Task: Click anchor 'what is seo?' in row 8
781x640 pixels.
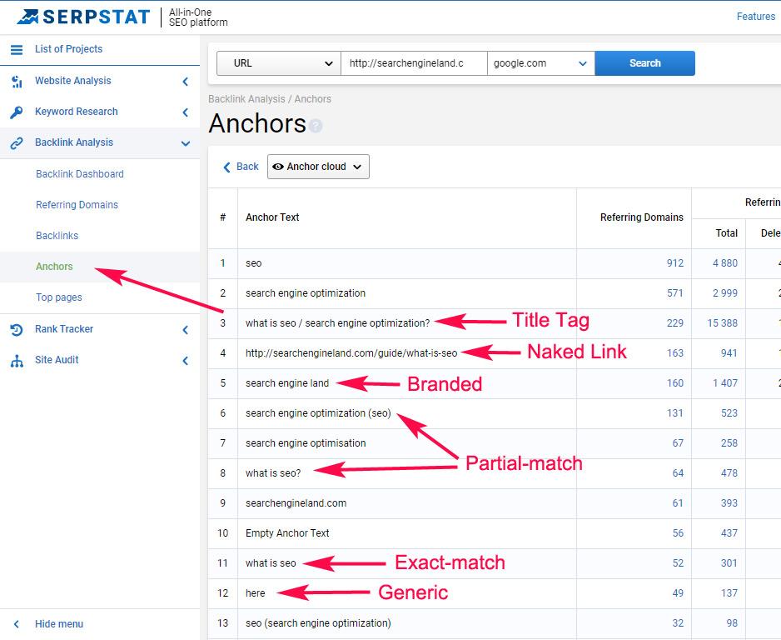Action: coord(273,473)
